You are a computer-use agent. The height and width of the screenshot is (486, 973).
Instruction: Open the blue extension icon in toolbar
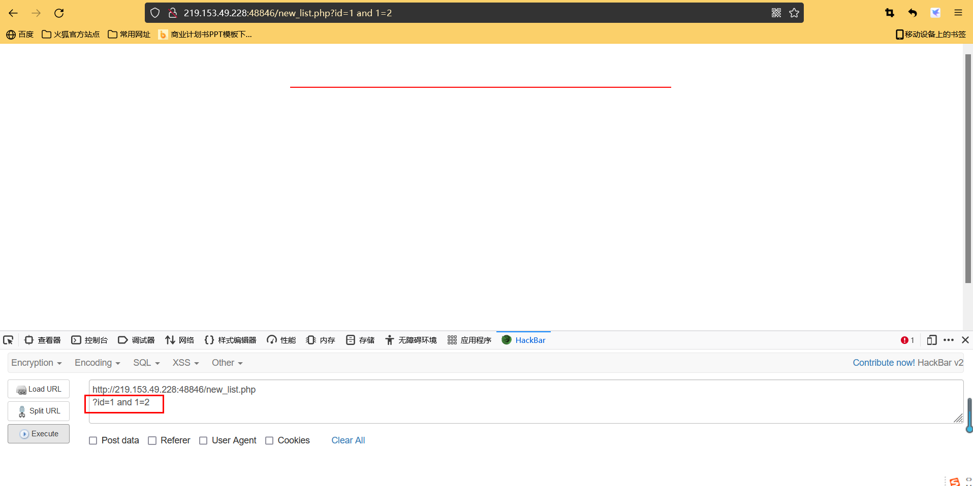point(935,13)
